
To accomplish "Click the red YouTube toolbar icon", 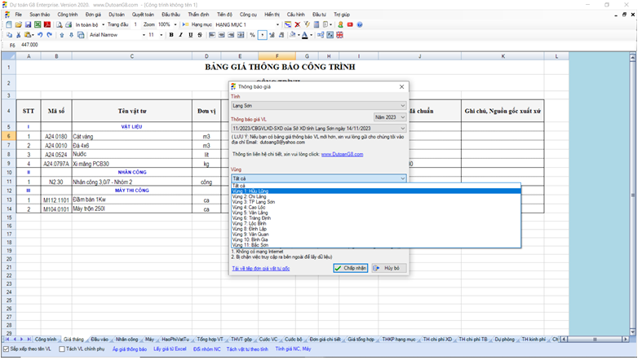I will coord(350,24).
